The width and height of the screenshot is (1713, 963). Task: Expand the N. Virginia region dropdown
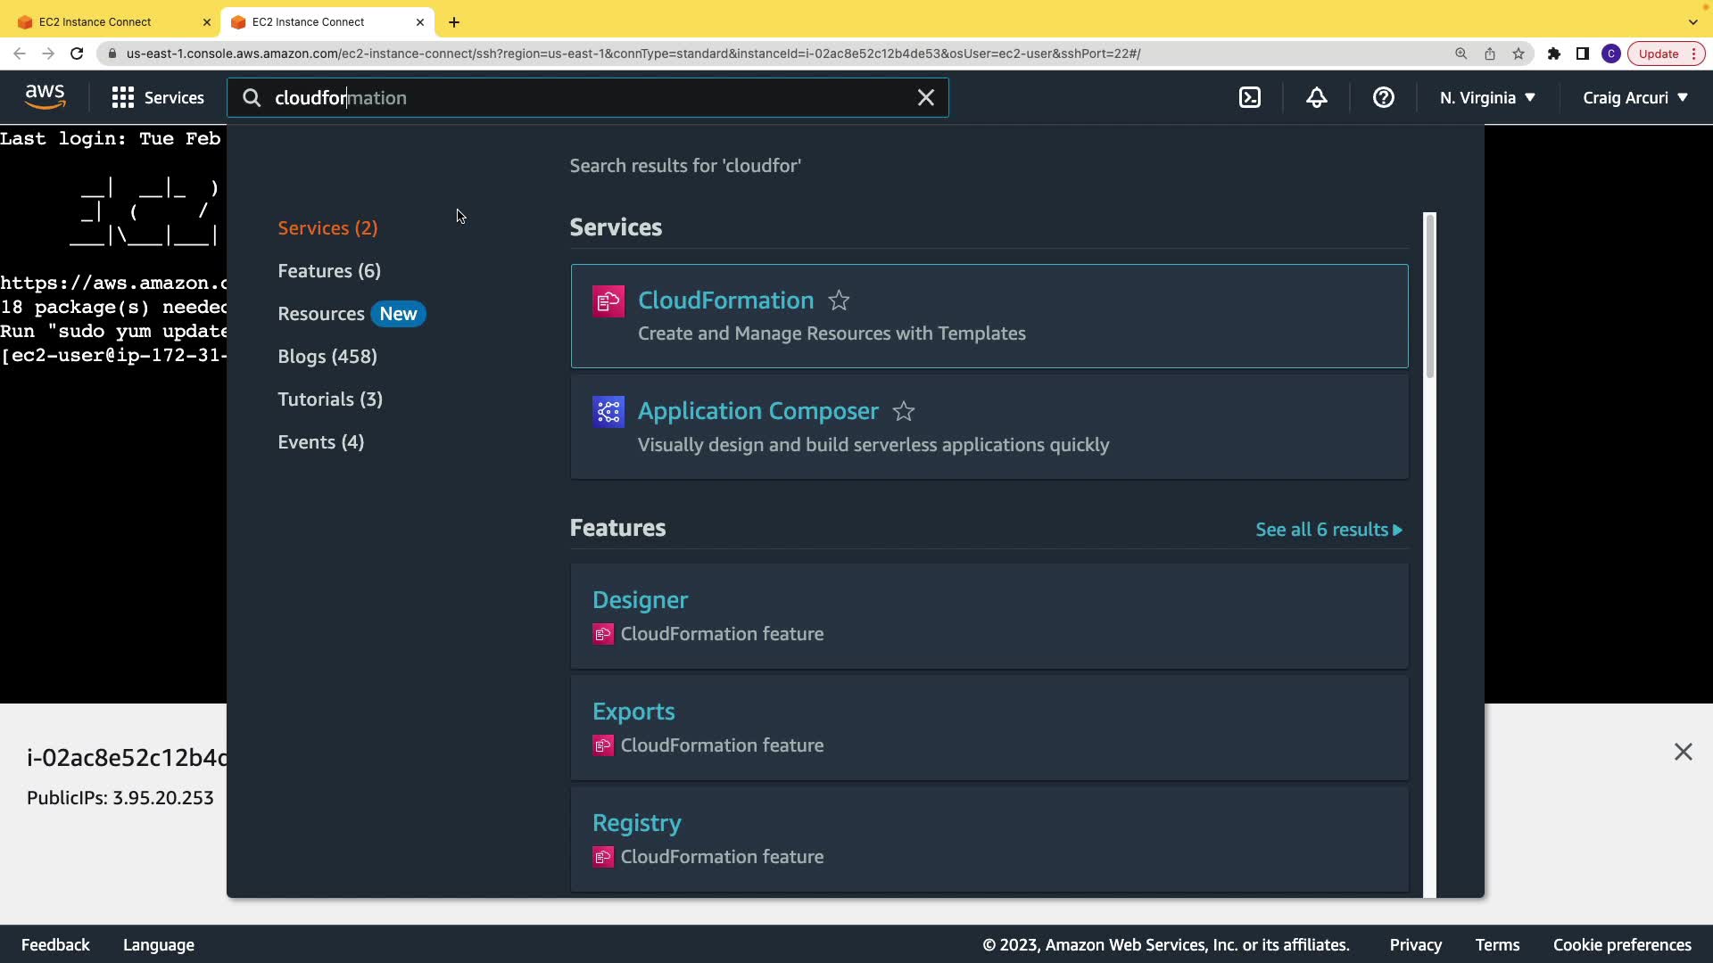[x=1487, y=98]
